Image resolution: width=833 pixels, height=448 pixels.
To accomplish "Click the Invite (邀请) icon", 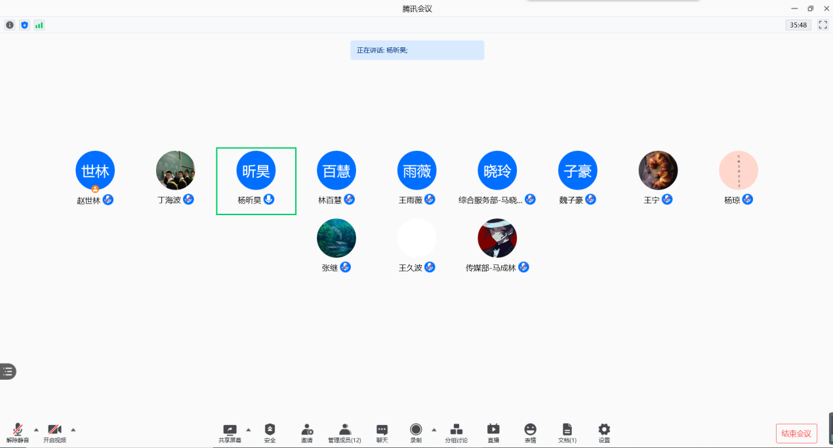I will tap(307, 430).
